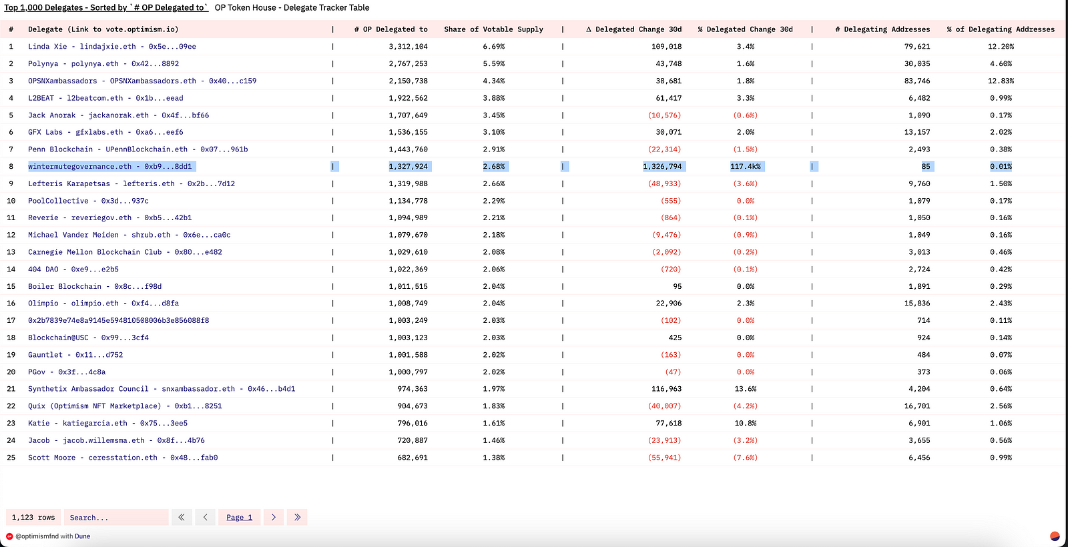Screen dimensions: 1068x547
Task: Open Scott Moore ceresstation.eth link
Action: (x=123, y=458)
